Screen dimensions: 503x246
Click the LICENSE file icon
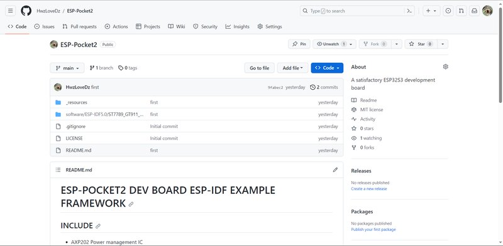click(58, 138)
